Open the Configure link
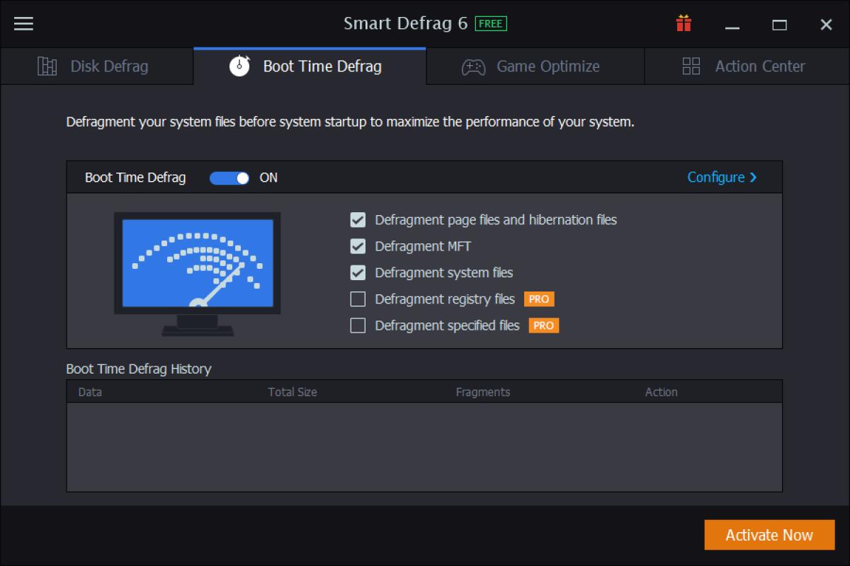 [717, 178]
